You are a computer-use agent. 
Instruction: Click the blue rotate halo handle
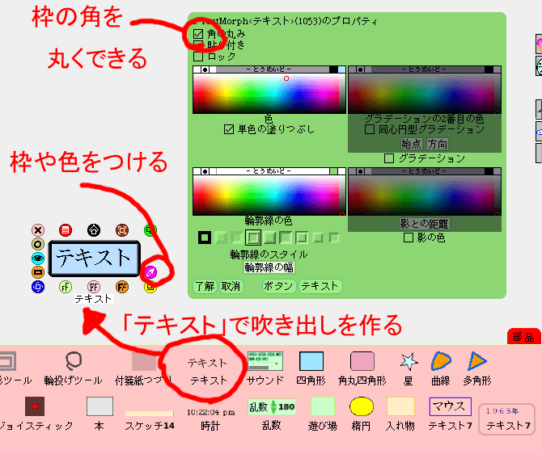[x=38, y=287]
